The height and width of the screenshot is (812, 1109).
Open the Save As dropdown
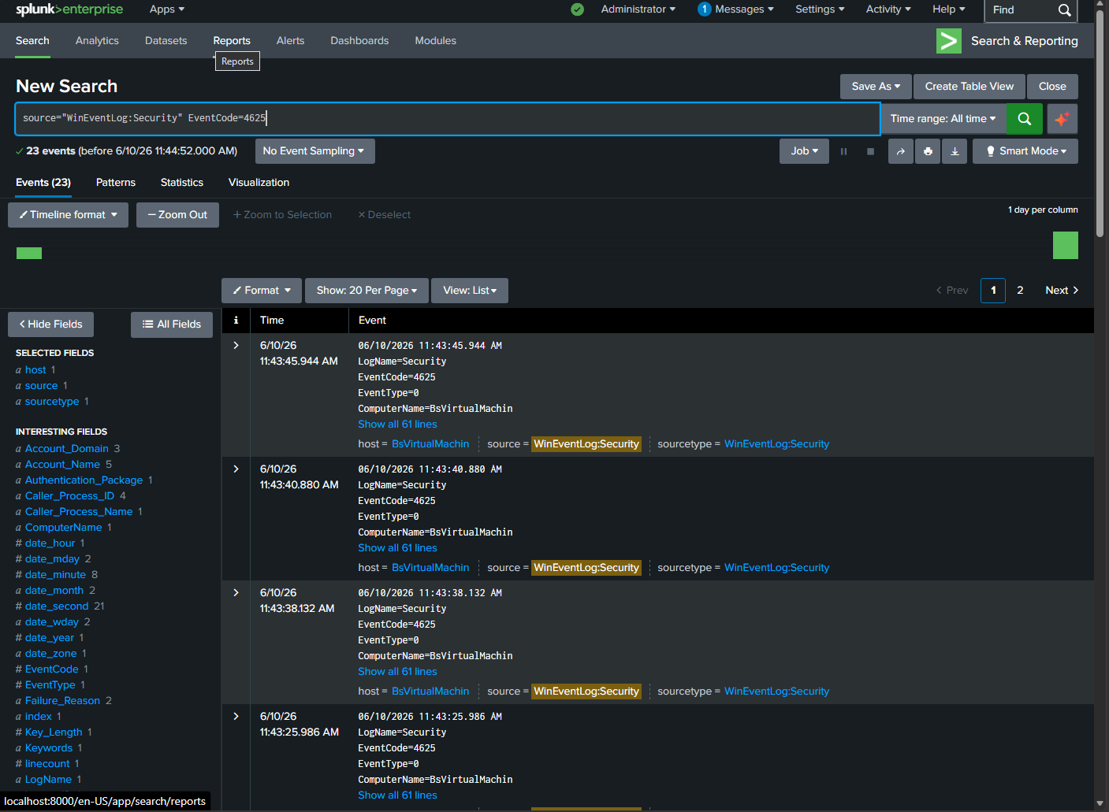pos(876,87)
